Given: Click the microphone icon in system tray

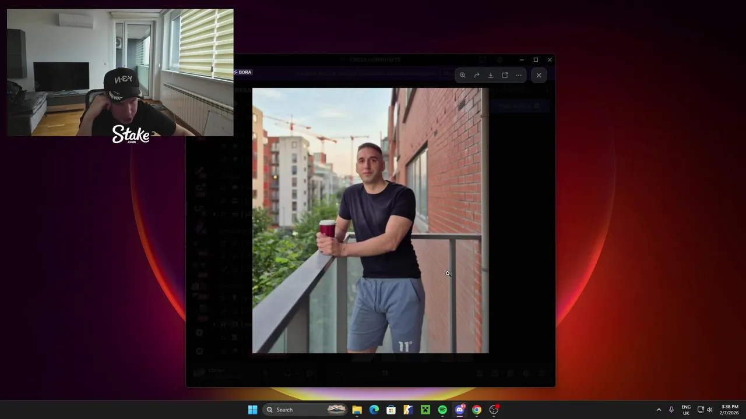Looking at the screenshot, I should pyautogui.click(x=671, y=410).
